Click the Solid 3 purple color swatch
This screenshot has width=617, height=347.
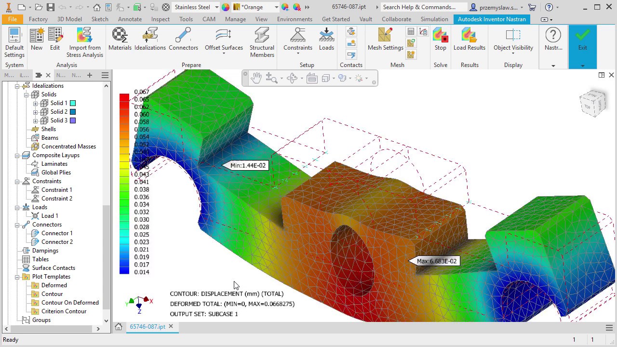73,120
